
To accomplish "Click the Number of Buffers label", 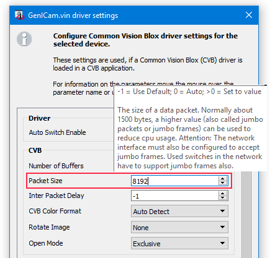I will click(56, 166).
